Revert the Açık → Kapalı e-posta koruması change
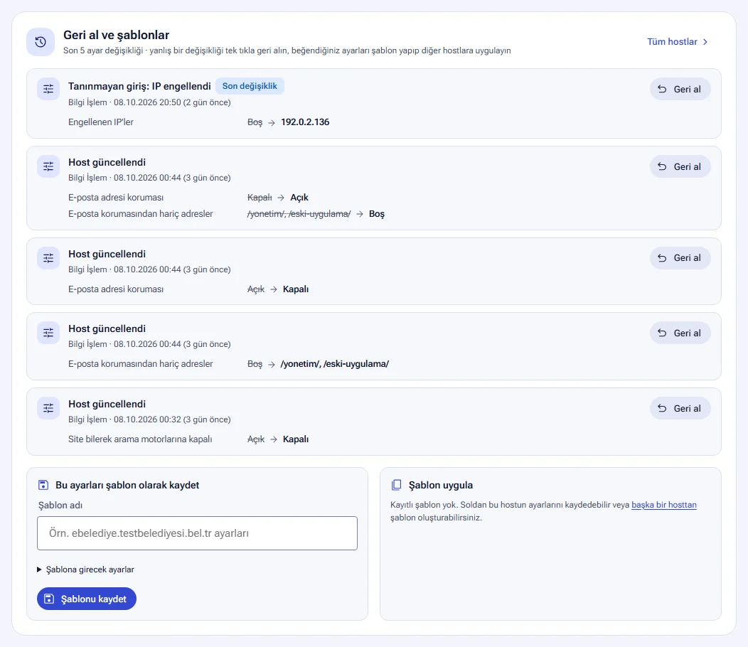The width and height of the screenshot is (748, 647). pos(680,258)
